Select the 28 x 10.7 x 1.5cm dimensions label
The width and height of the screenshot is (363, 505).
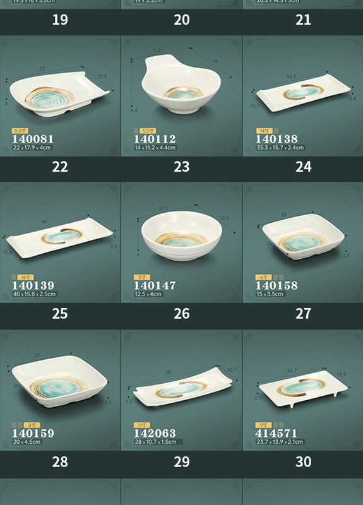coord(155,442)
